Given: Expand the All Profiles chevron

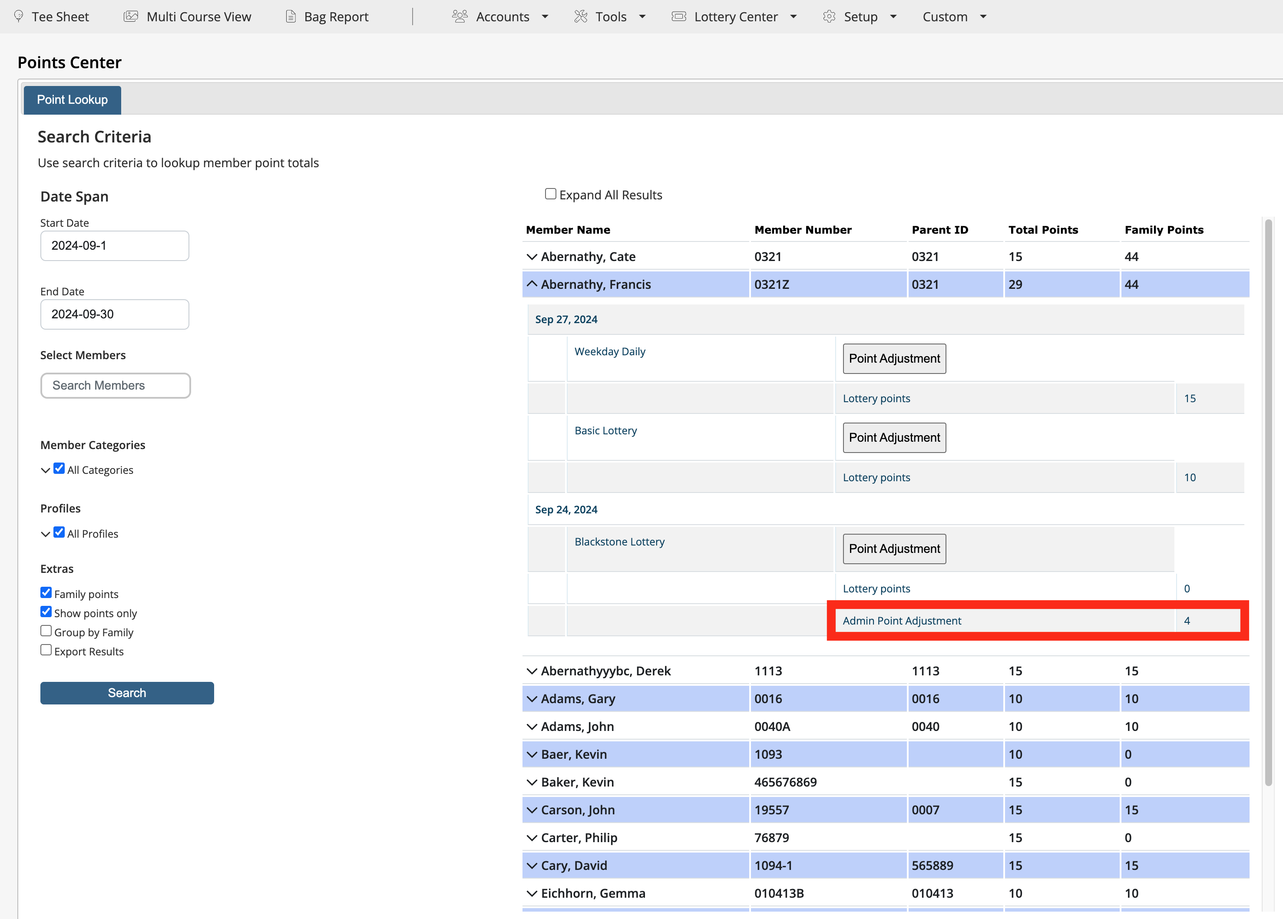Looking at the screenshot, I should pos(45,534).
